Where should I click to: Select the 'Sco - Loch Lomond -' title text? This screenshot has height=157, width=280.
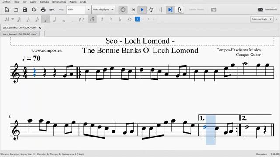click(x=140, y=41)
